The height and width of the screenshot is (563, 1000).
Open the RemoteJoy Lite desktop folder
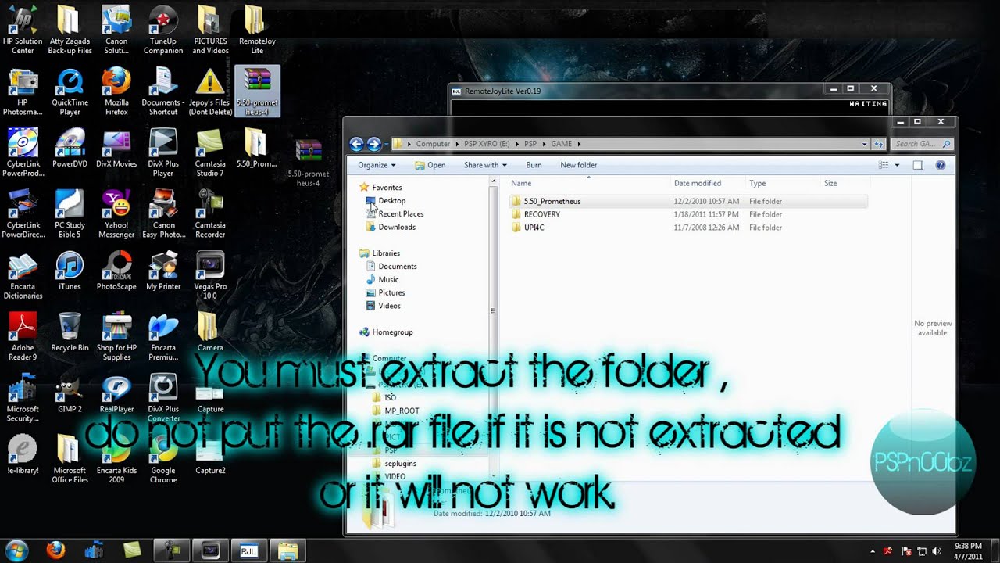(x=256, y=30)
